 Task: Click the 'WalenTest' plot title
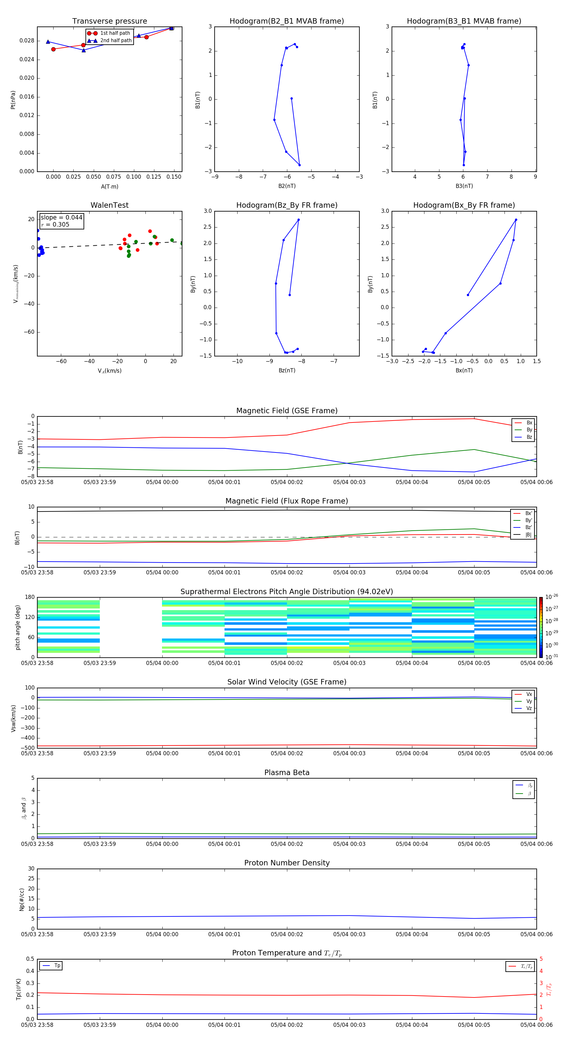(x=109, y=205)
